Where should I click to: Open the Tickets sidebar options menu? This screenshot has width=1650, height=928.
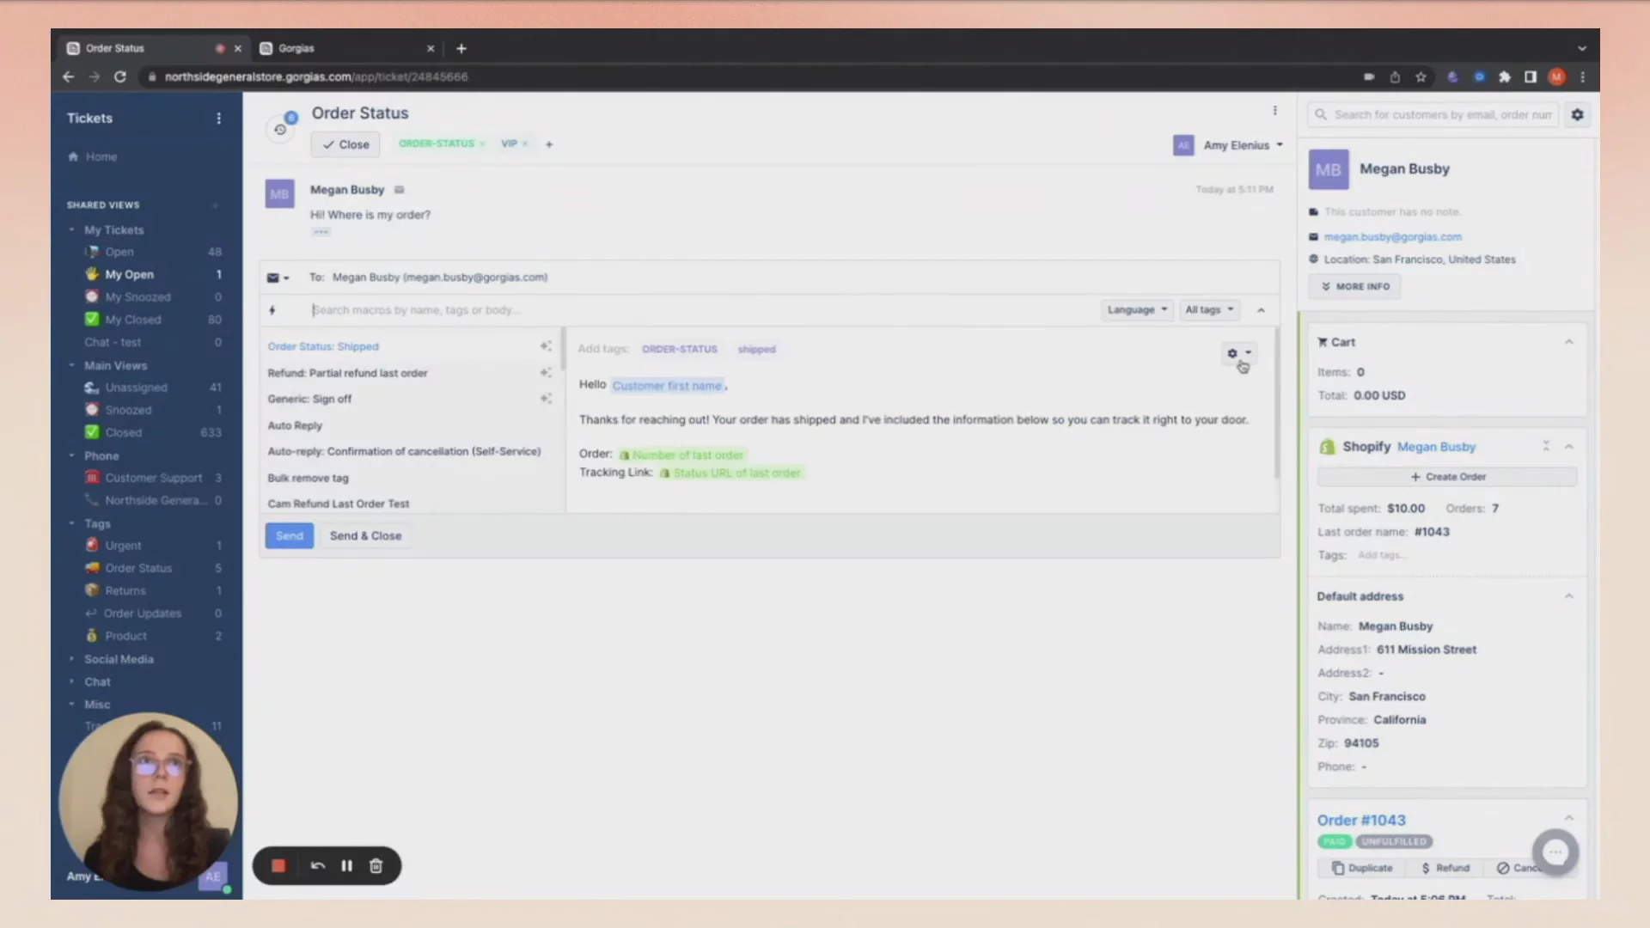coord(218,119)
